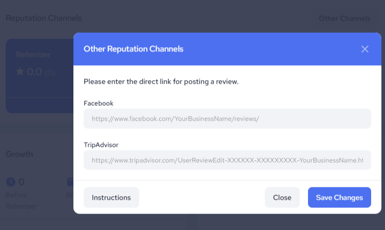Click the TripAdvisor field label
The width and height of the screenshot is (385, 230).
pos(101,145)
